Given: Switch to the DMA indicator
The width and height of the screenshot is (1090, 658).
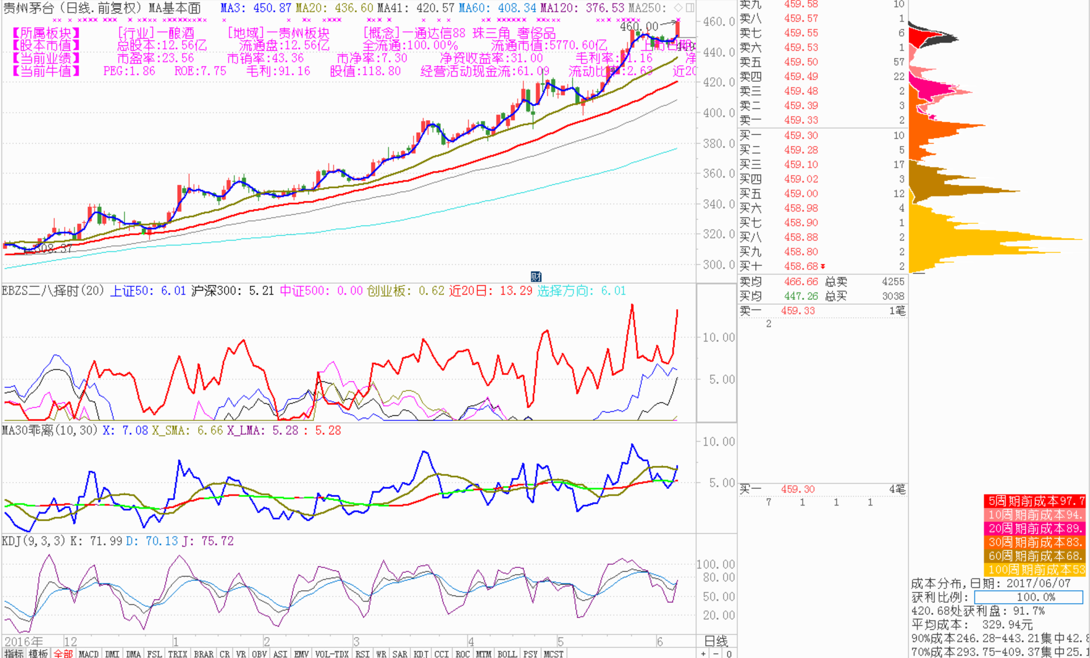Looking at the screenshot, I should pos(133,654).
